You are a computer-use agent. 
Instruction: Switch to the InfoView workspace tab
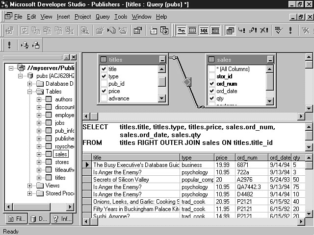tap(62, 219)
